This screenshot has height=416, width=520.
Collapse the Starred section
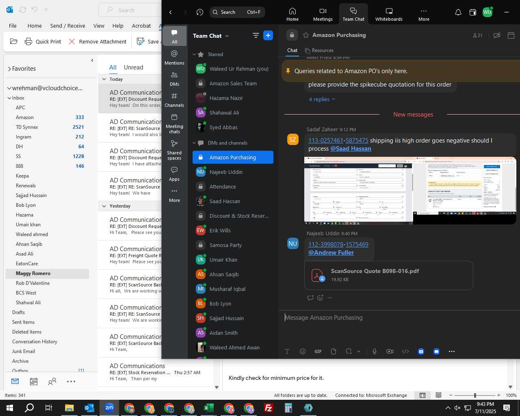[194, 54]
